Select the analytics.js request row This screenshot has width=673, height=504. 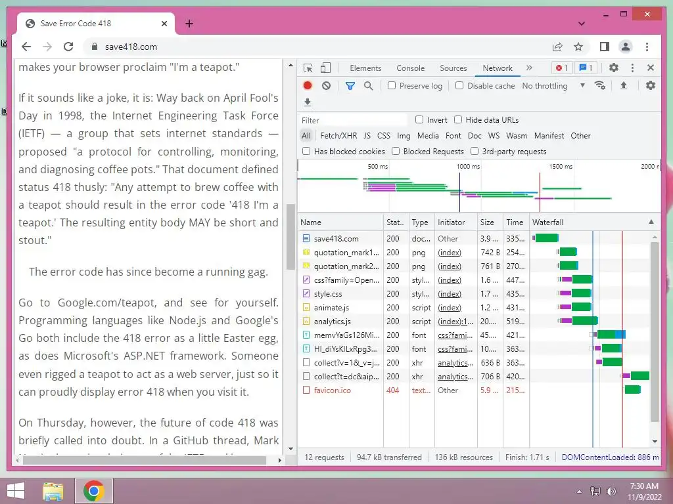[x=413, y=322]
